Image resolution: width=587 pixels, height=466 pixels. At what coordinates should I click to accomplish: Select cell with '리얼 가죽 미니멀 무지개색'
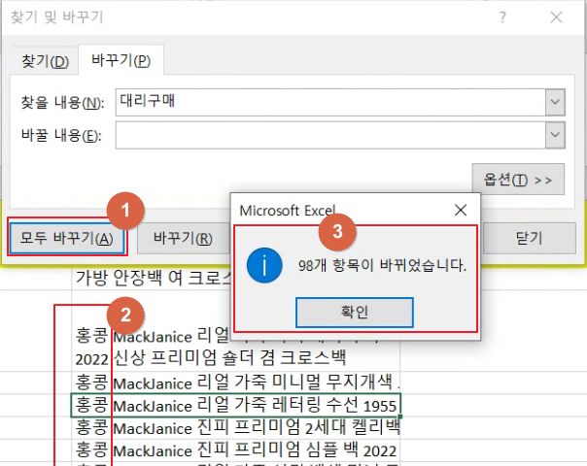pyautogui.click(x=236, y=383)
